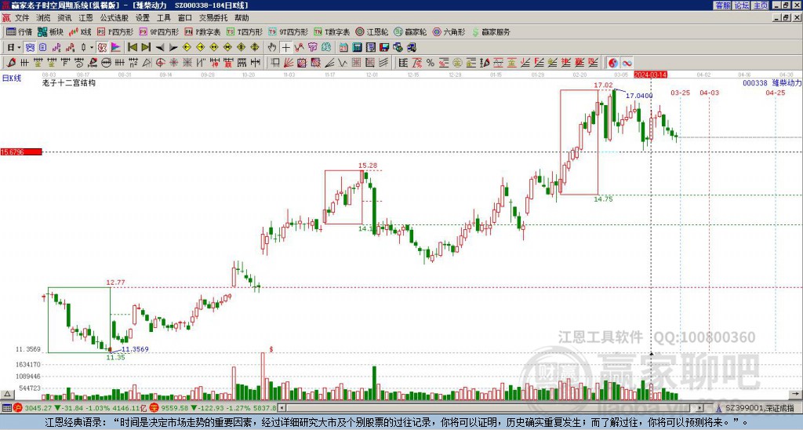Screen dimensions: 803x430
Task: Click the 15.28 high price label
Action: tap(367, 165)
